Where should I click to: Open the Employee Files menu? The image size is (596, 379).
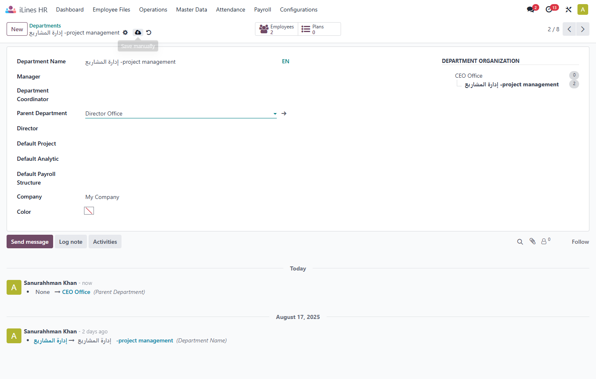112,9
